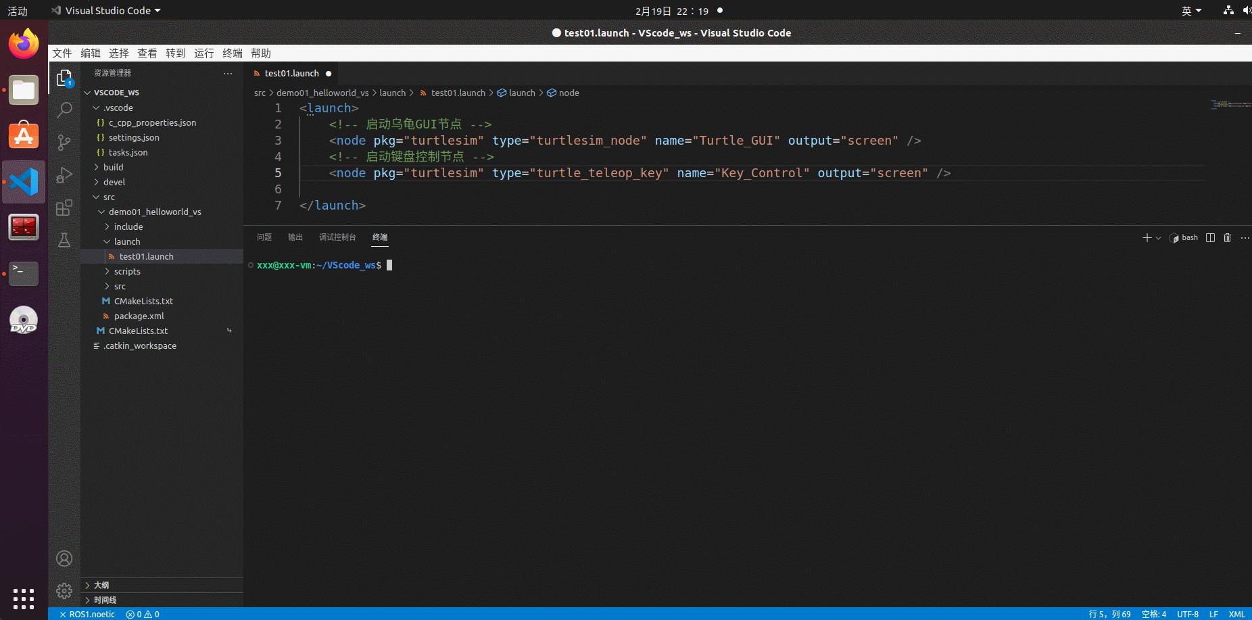Open the Run and Debug view
Viewport: 1252px width, 620px height.
pyautogui.click(x=64, y=175)
